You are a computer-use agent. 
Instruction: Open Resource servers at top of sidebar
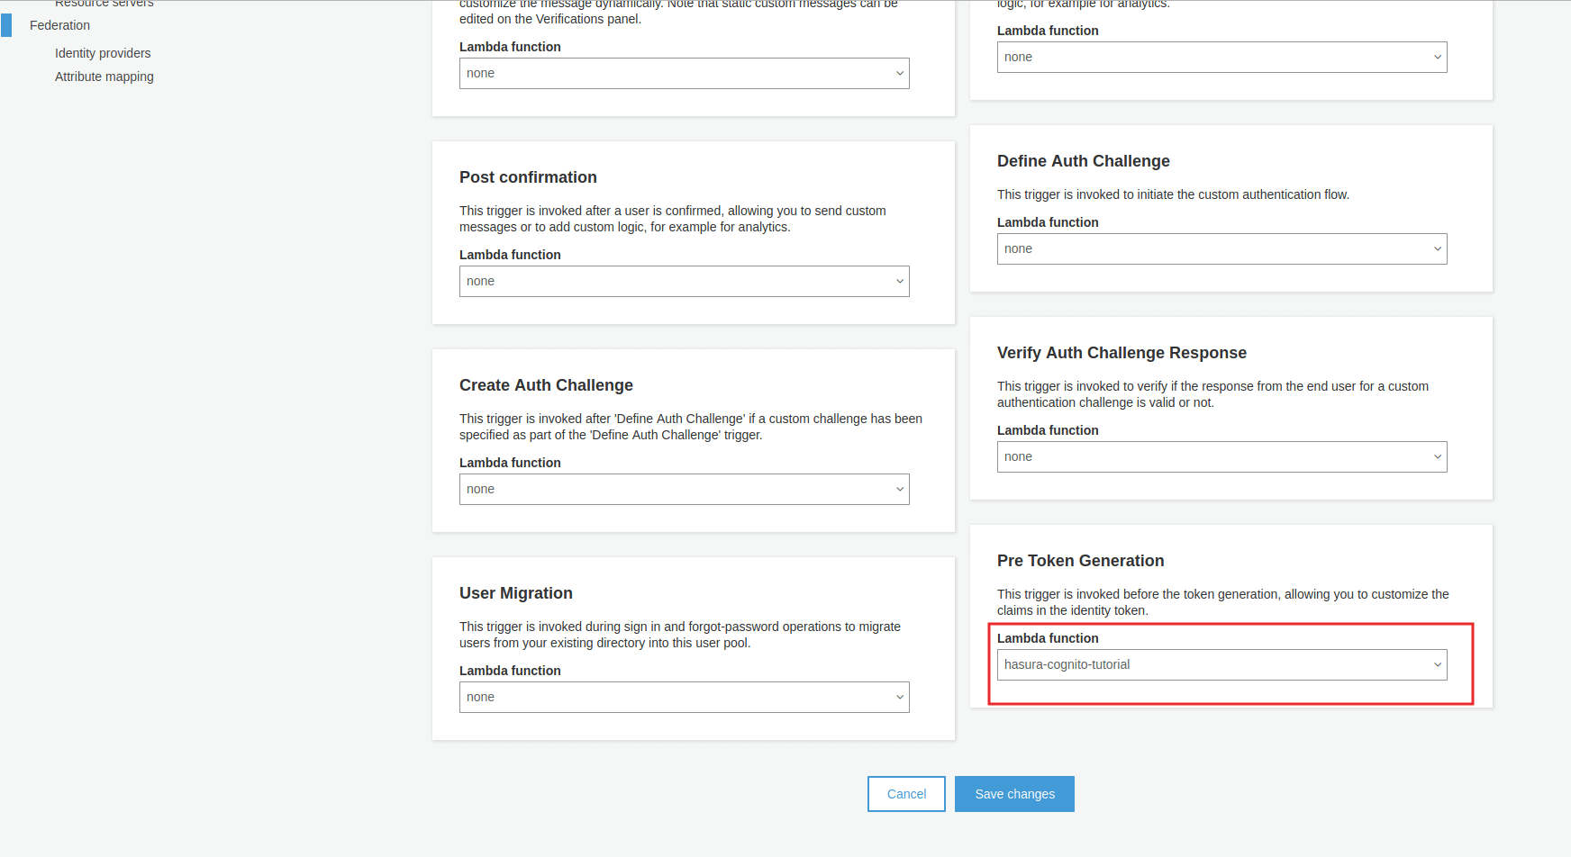pos(104,4)
